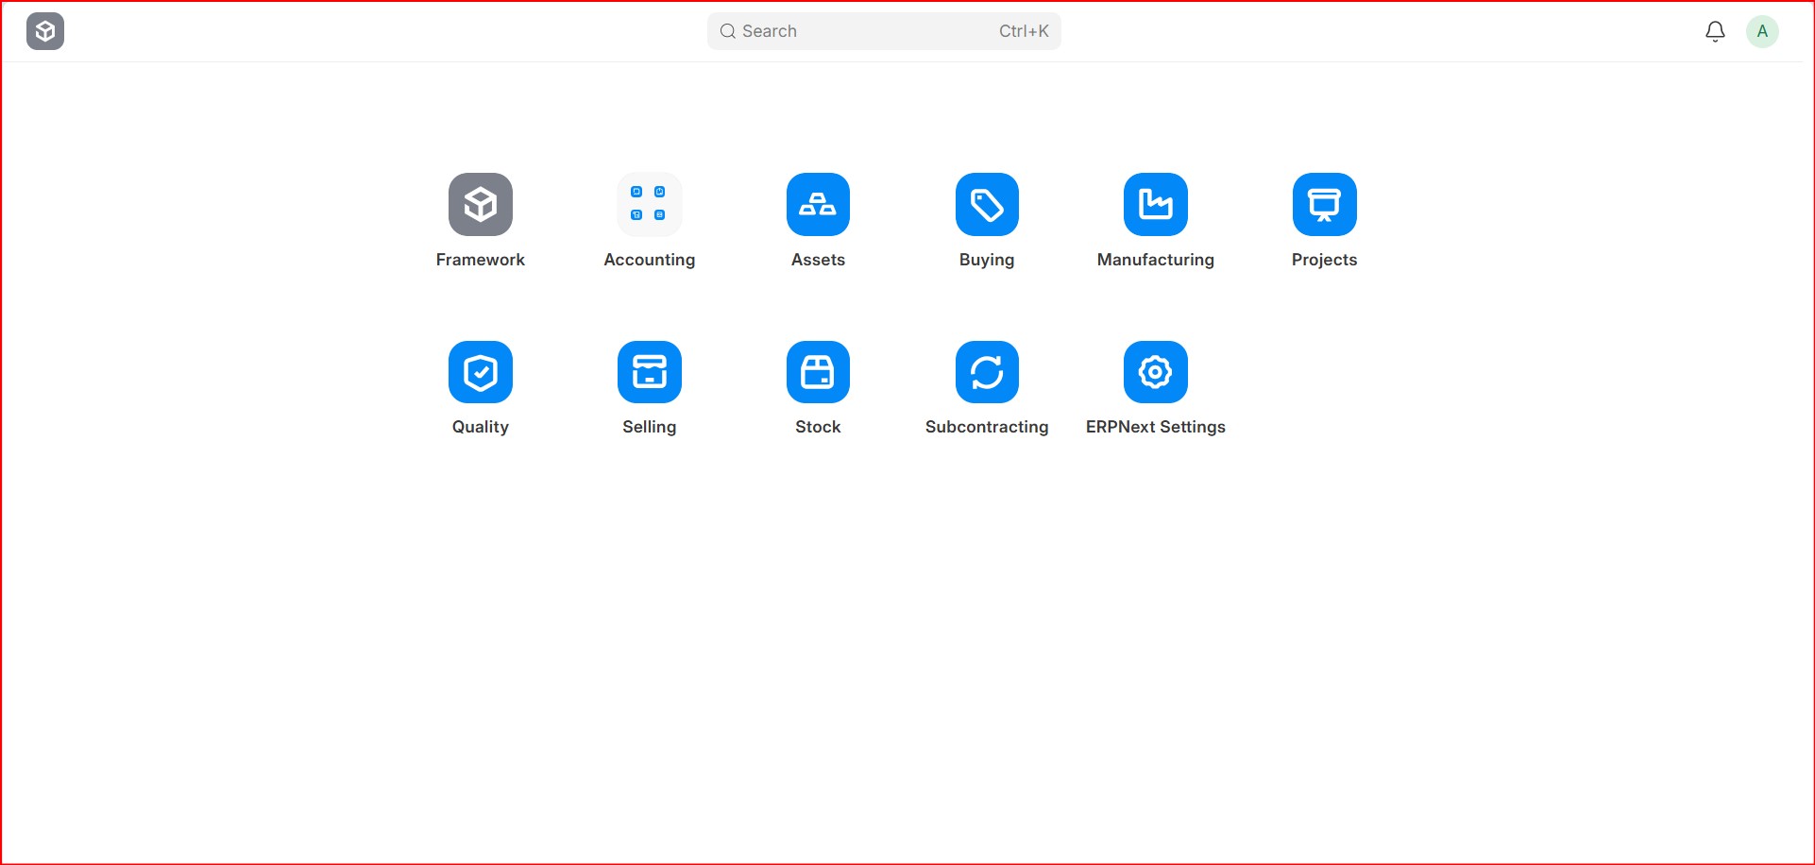1815x865 pixels.
Task: Click the magnifier icon in search bar
Action: click(x=728, y=31)
